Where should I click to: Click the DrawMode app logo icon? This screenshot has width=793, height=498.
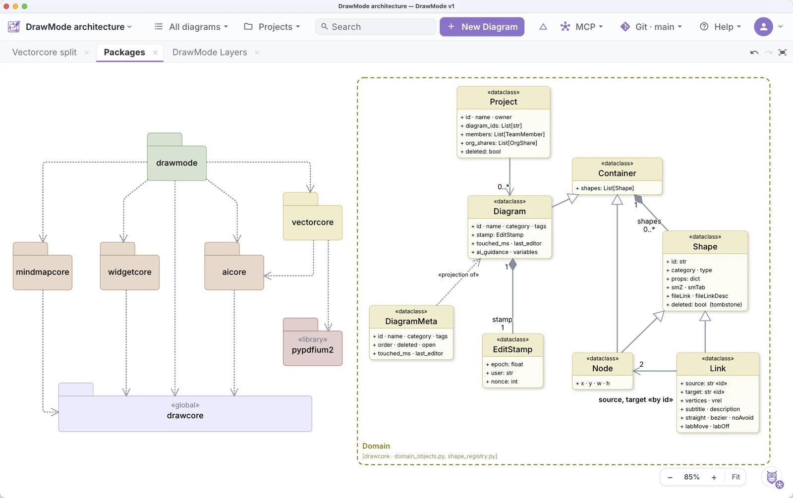[14, 27]
